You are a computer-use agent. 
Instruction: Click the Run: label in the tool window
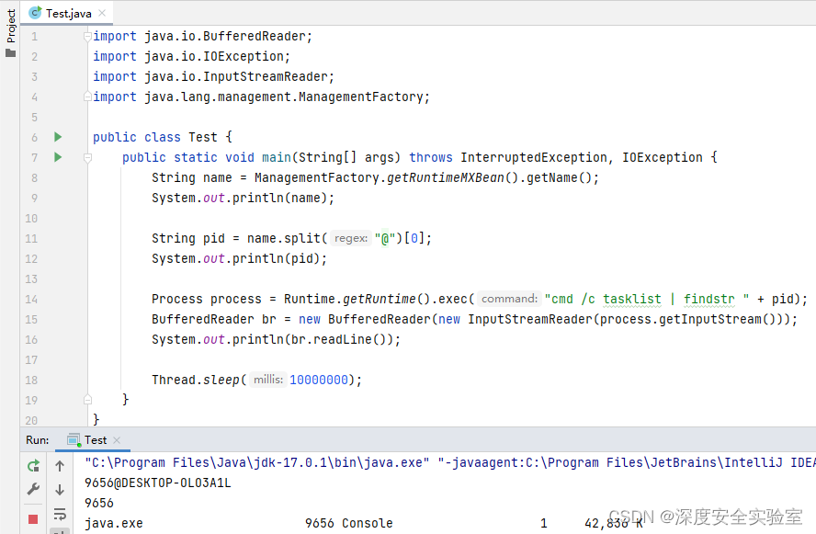[36, 440]
